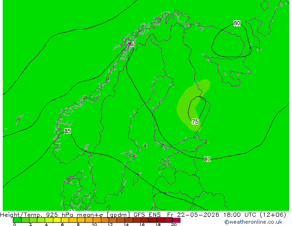
Task: Pick the legend swatch for values 2–3
Action: (x=33, y=220)
